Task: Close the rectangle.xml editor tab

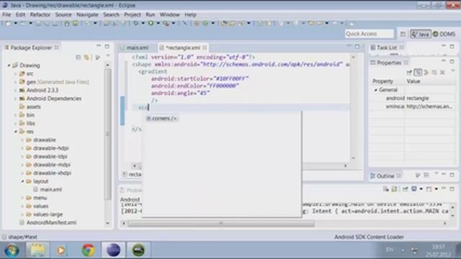Action: point(205,47)
